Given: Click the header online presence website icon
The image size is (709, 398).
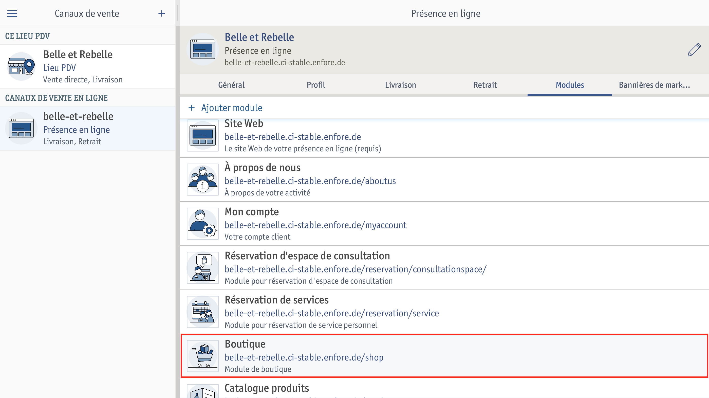Looking at the screenshot, I should (x=203, y=49).
